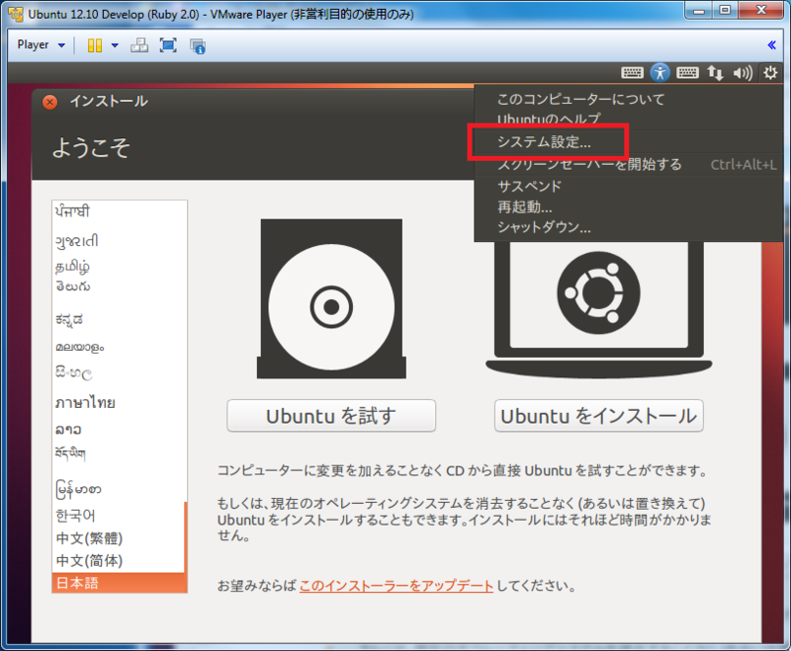Select 日本語 in the language list
791x651 pixels.
point(118,583)
